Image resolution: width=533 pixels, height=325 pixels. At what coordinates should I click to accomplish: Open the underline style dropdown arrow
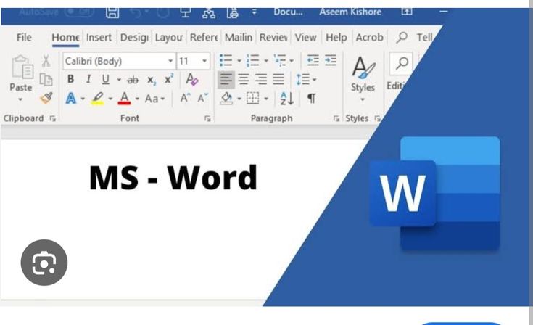(119, 80)
